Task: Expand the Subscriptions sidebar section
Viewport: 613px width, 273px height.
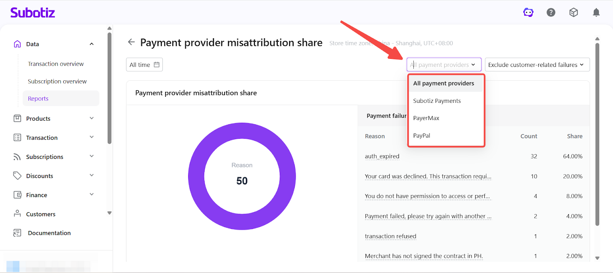Action: click(x=92, y=156)
